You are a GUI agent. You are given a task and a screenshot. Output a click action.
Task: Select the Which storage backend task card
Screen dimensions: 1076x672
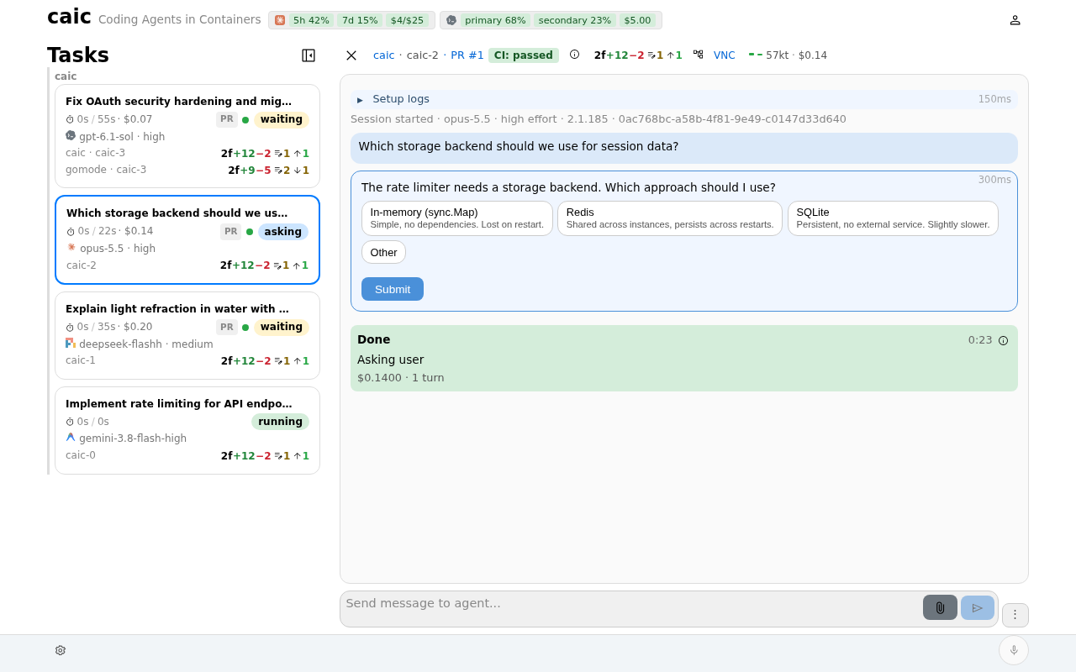(x=187, y=240)
